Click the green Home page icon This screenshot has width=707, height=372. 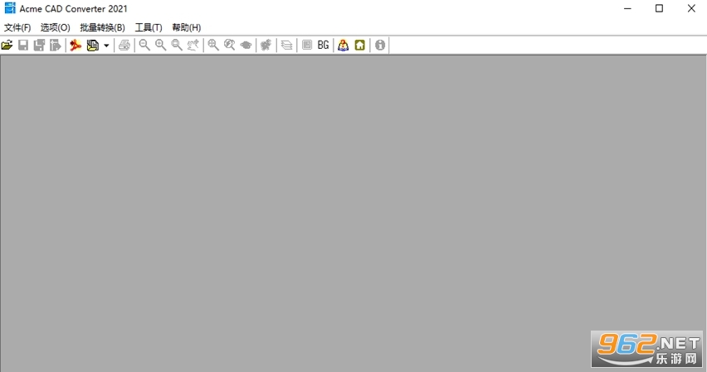[x=360, y=45]
